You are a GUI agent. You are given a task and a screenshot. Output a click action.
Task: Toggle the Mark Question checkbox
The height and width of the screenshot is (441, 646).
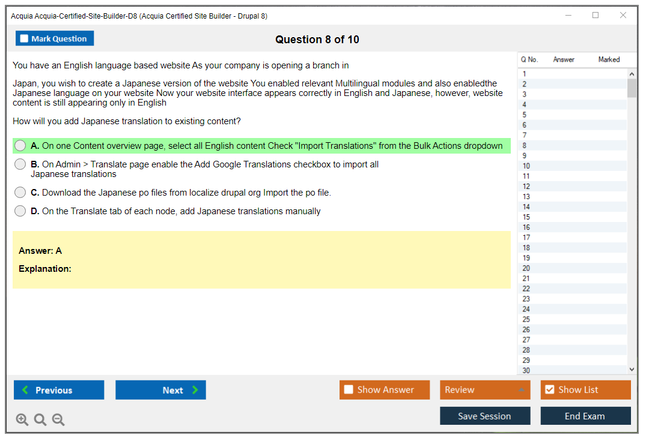[x=25, y=39]
